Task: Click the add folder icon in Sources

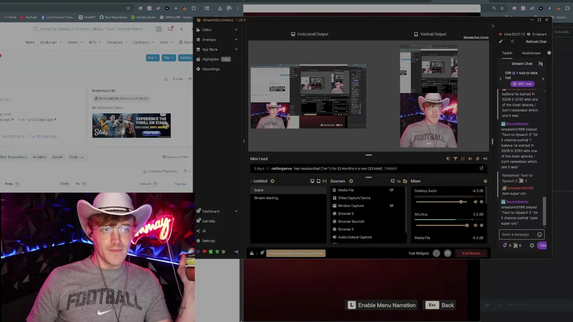Action: pos(405,181)
